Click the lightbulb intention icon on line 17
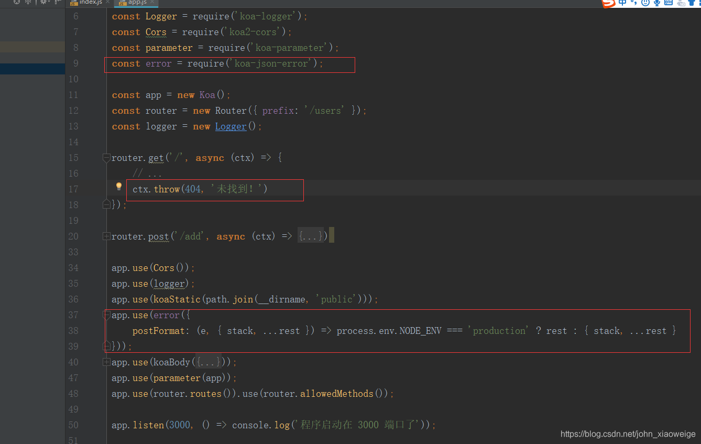701x444 pixels. [119, 187]
